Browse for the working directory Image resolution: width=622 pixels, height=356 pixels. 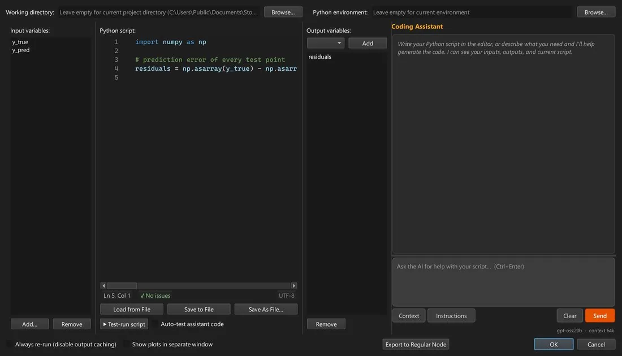tap(283, 12)
